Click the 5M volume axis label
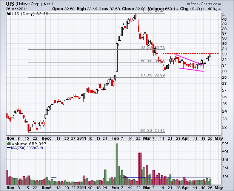 (x=225, y=143)
